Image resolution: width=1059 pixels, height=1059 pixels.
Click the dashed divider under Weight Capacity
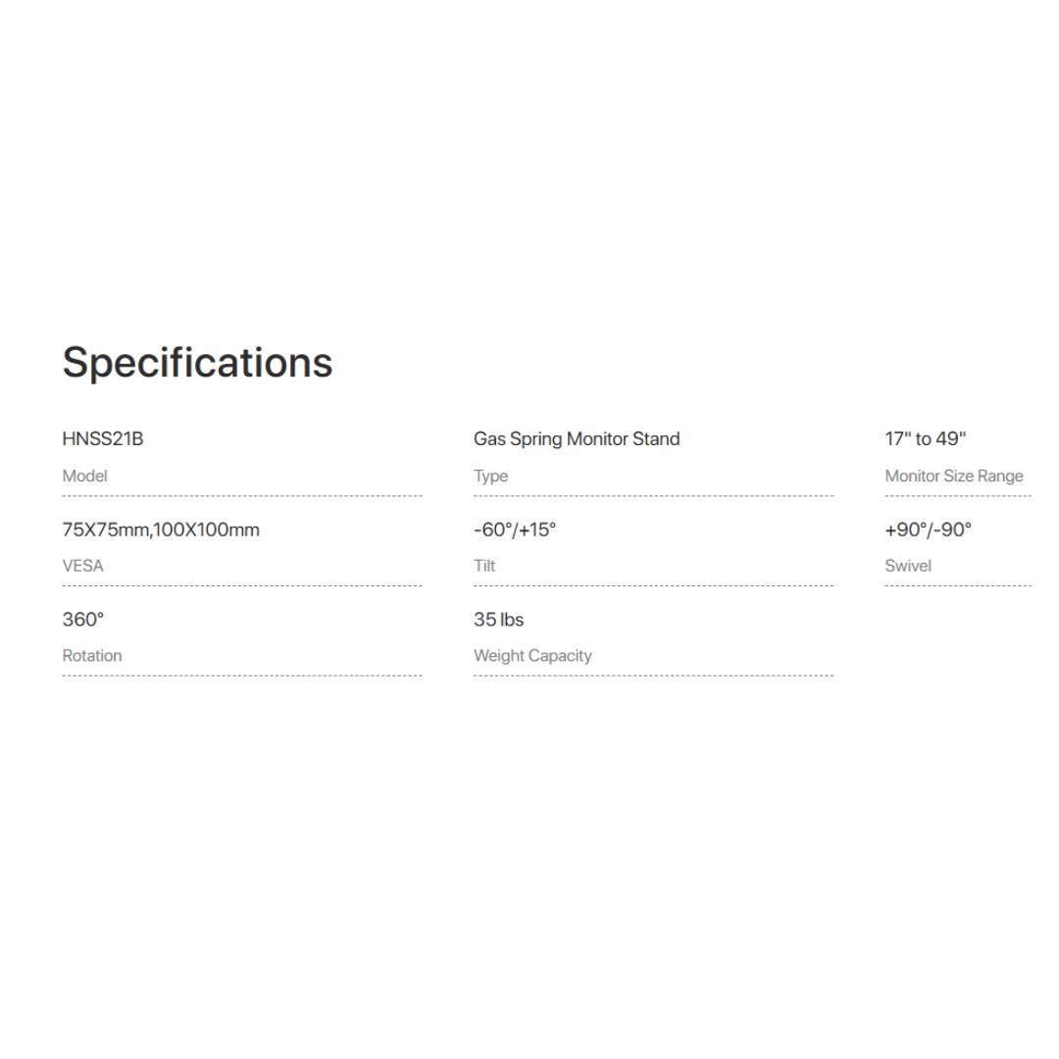[x=653, y=676]
